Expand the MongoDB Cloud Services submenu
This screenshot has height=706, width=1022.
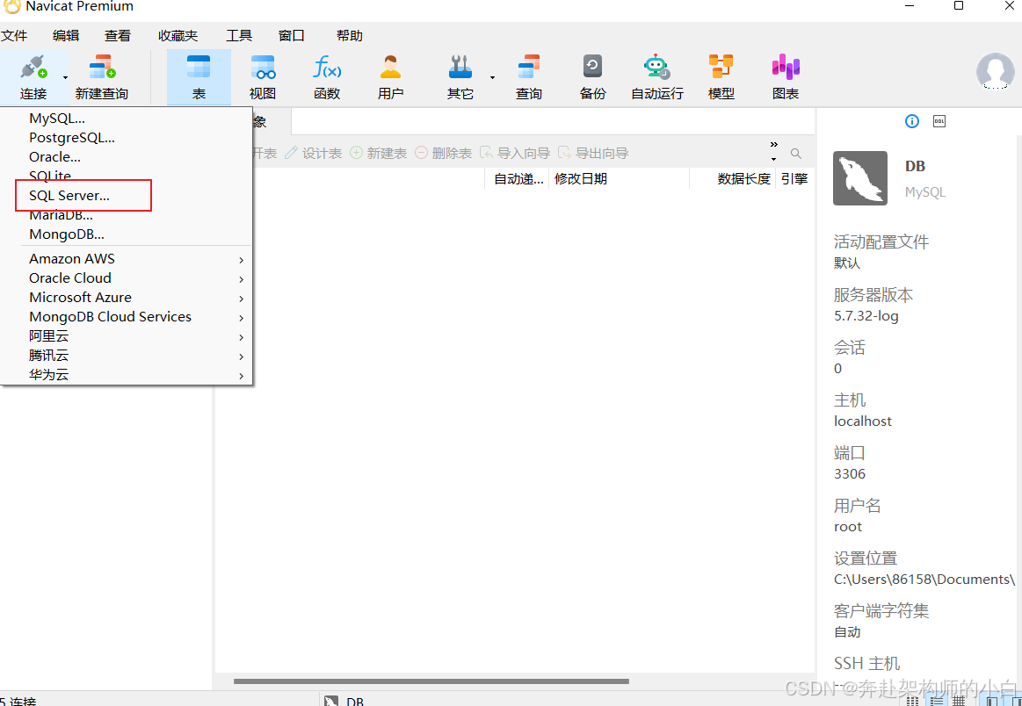point(127,316)
